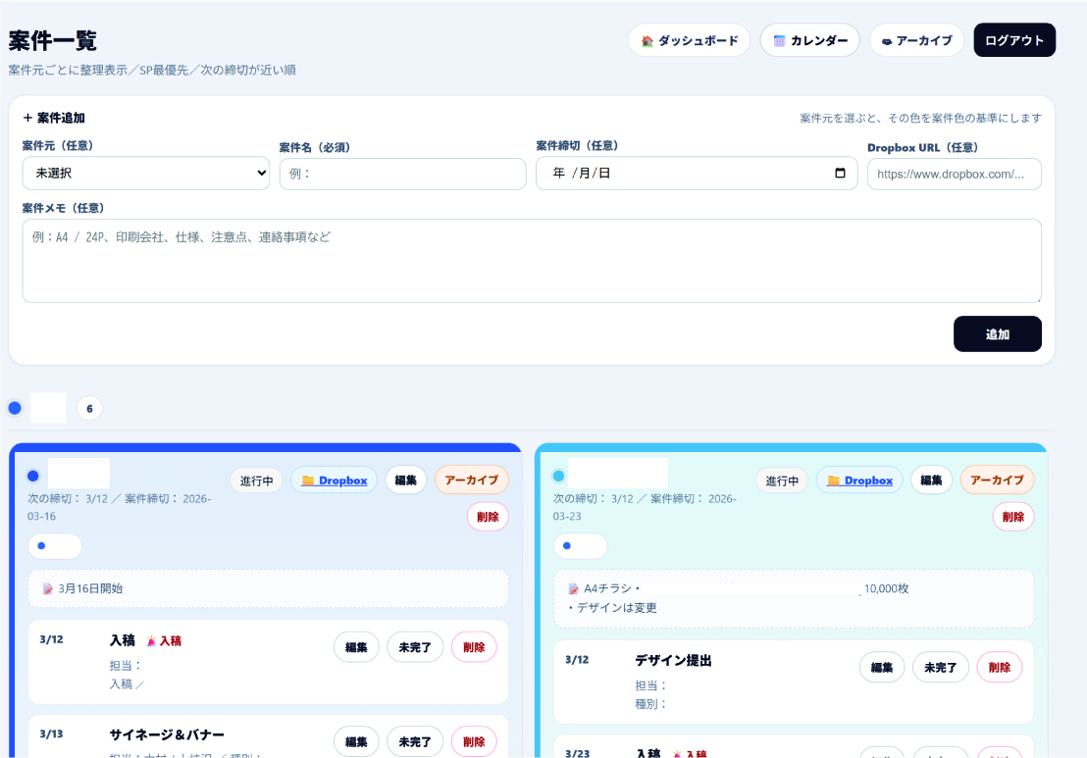Image resolution: width=1087 pixels, height=758 pixels.
Task: Expand the 案件元 dropdown
Action: point(145,174)
